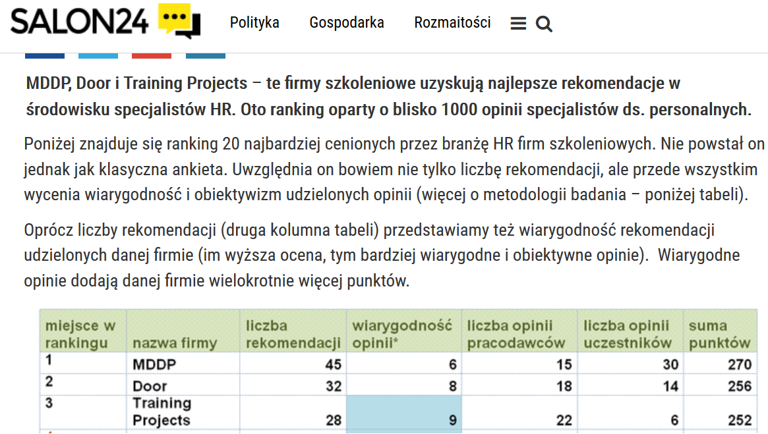Click the 'miejsce w rankingu' column header

(83, 331)
